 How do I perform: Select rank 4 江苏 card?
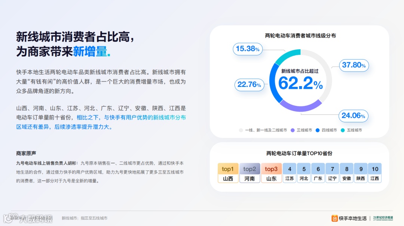(290, 173)
